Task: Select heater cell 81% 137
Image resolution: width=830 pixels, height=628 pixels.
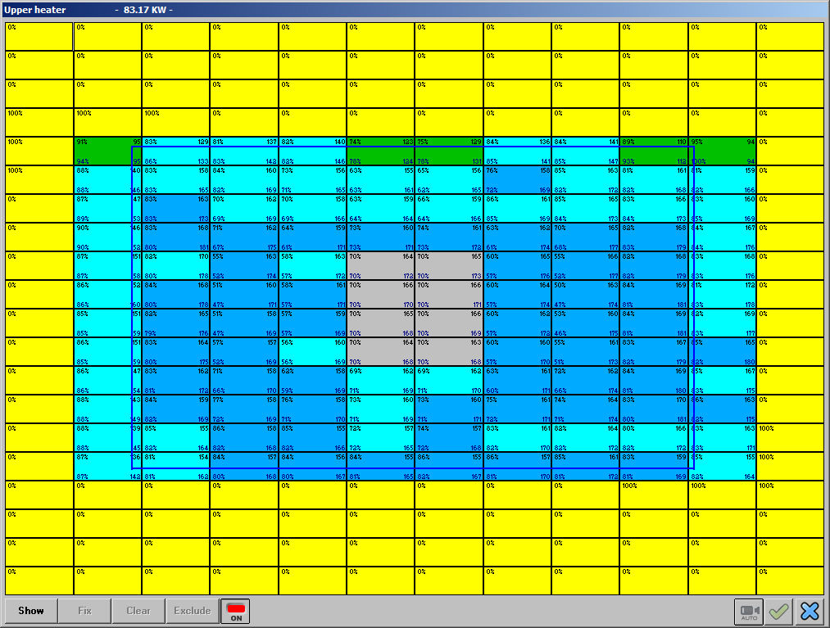Action: [244, 151]
